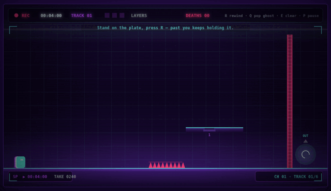Click the LAYERS label
331x191 pixels.
pyautogui.click(x=139, y=16)
